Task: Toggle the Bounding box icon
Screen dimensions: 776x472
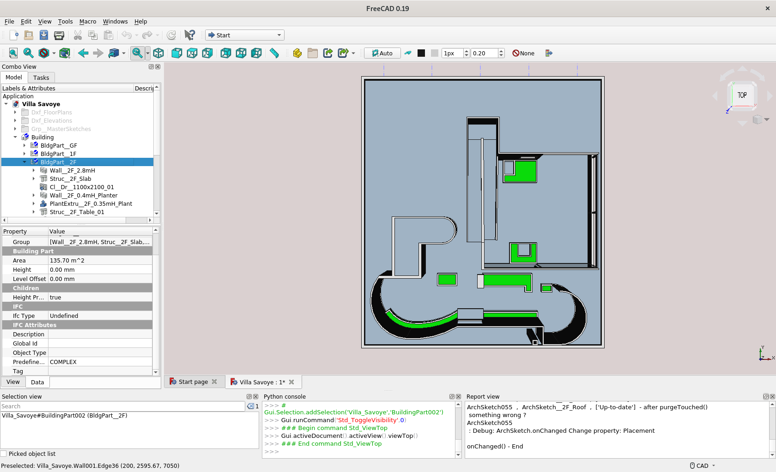Action: [x=65, y=53]
